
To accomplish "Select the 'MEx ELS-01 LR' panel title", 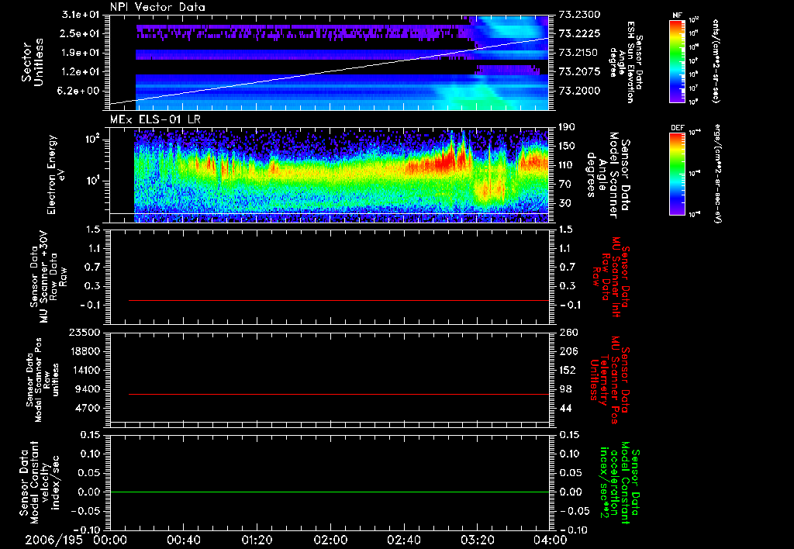I will click(x=155, y=119).
